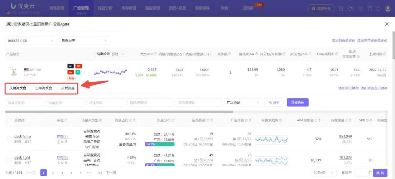Screen dimensions: 395x179
Task: Open the shopping cart icon
Action: coord(369,8)
